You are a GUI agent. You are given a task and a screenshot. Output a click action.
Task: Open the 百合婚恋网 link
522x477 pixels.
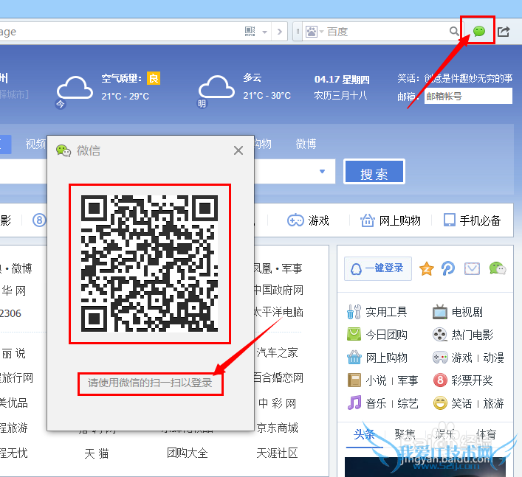[x=278, y=378]
